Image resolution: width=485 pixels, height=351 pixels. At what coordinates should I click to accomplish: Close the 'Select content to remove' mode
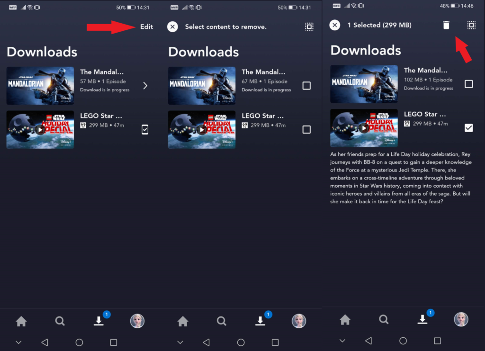(x=172, y=27)
